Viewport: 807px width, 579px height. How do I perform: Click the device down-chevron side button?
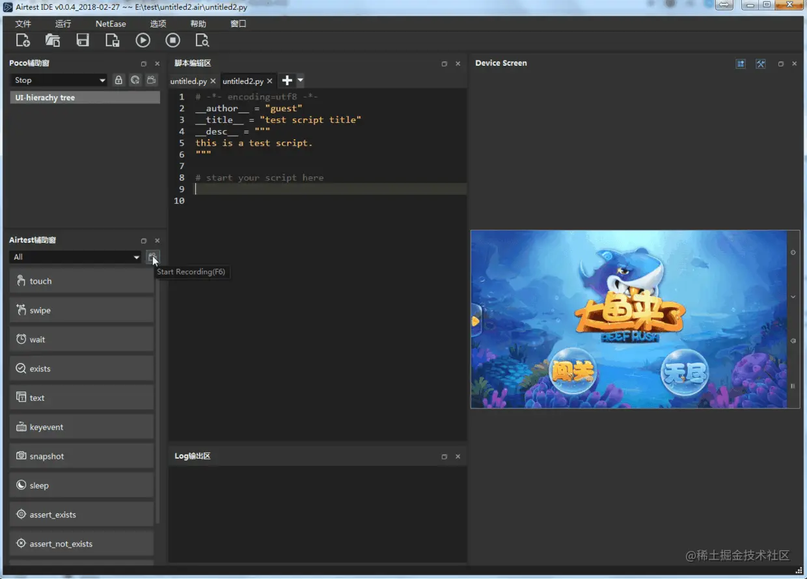click(793, 297)
